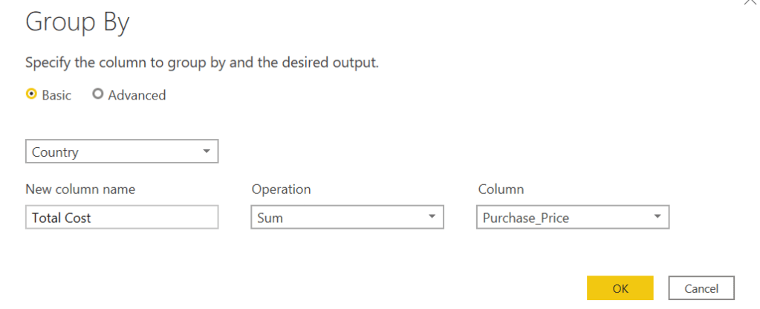Click the Advanced label text

coord(137,95)
